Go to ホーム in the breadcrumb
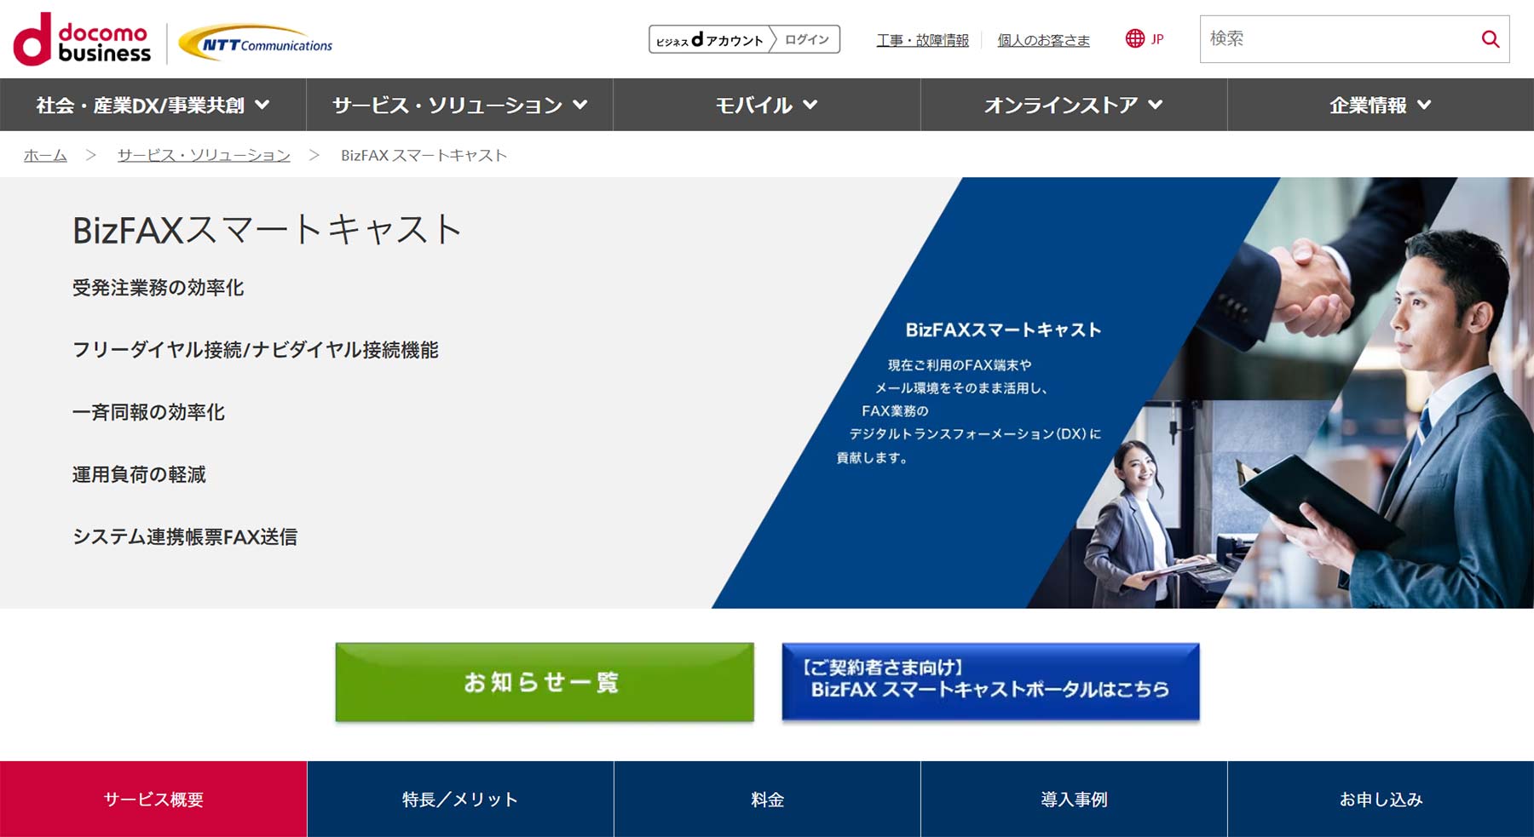The width and height of the screenshot is (1534, 837). pos(45,155)
